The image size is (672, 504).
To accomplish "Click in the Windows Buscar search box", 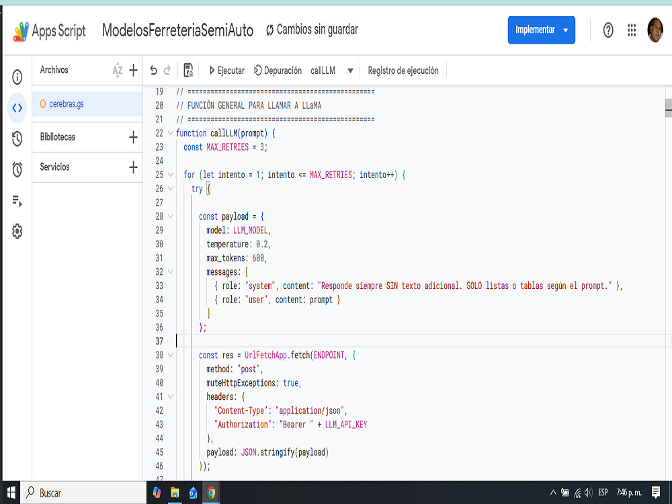I will click(x=83, y=493).
